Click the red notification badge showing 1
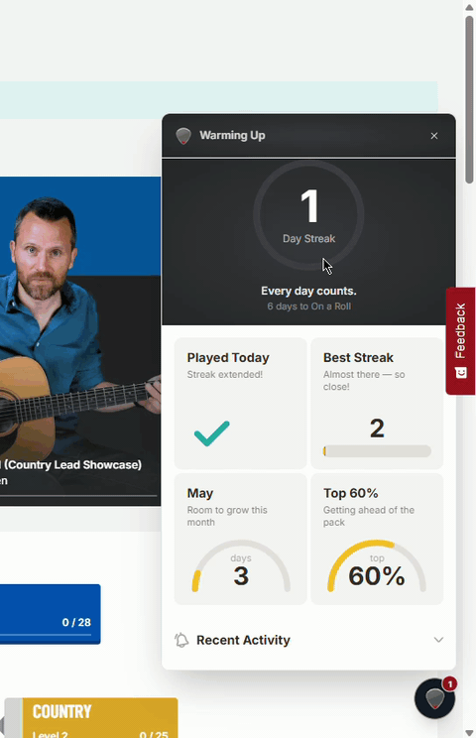The width and height of the screenshot is (476, 738). (x=449, y=683)
